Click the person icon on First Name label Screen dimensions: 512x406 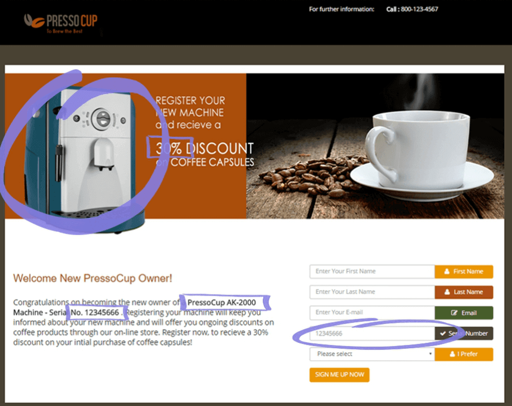click(x=447, y=271)
